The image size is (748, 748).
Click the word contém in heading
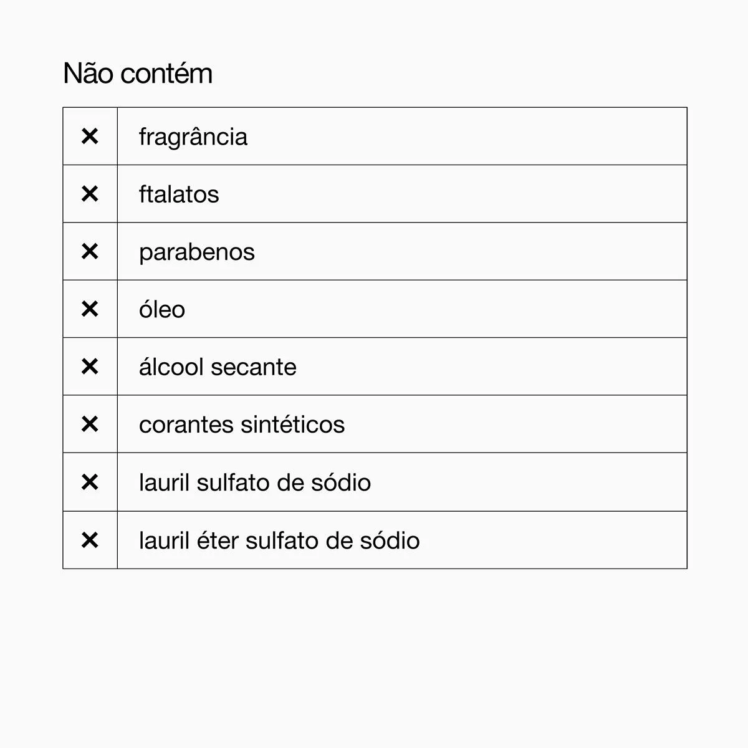tap(167, 73)
